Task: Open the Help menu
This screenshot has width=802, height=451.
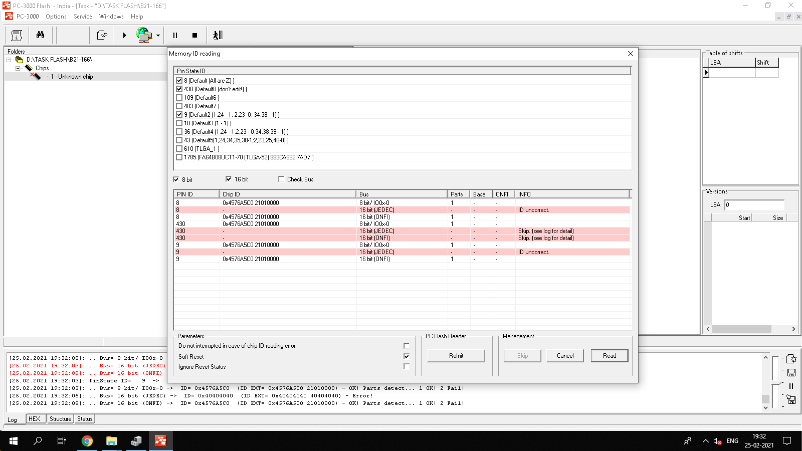Action: [137, 17]
